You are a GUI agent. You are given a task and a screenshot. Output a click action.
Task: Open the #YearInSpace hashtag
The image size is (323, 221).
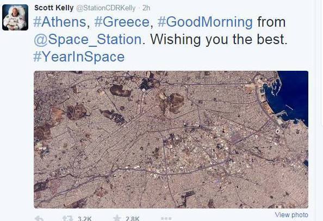(79, 57)
